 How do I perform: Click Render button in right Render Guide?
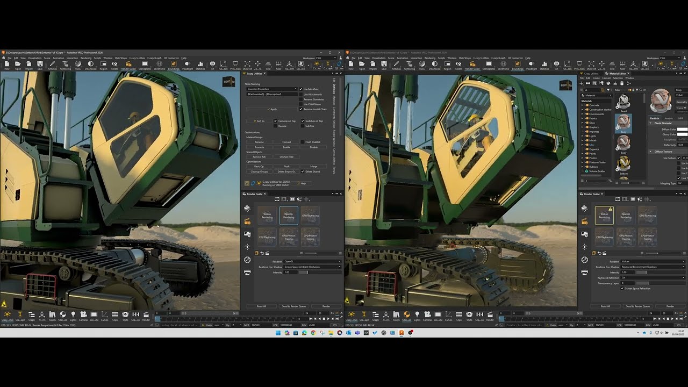pyautogui.click(x=670, y=306)
